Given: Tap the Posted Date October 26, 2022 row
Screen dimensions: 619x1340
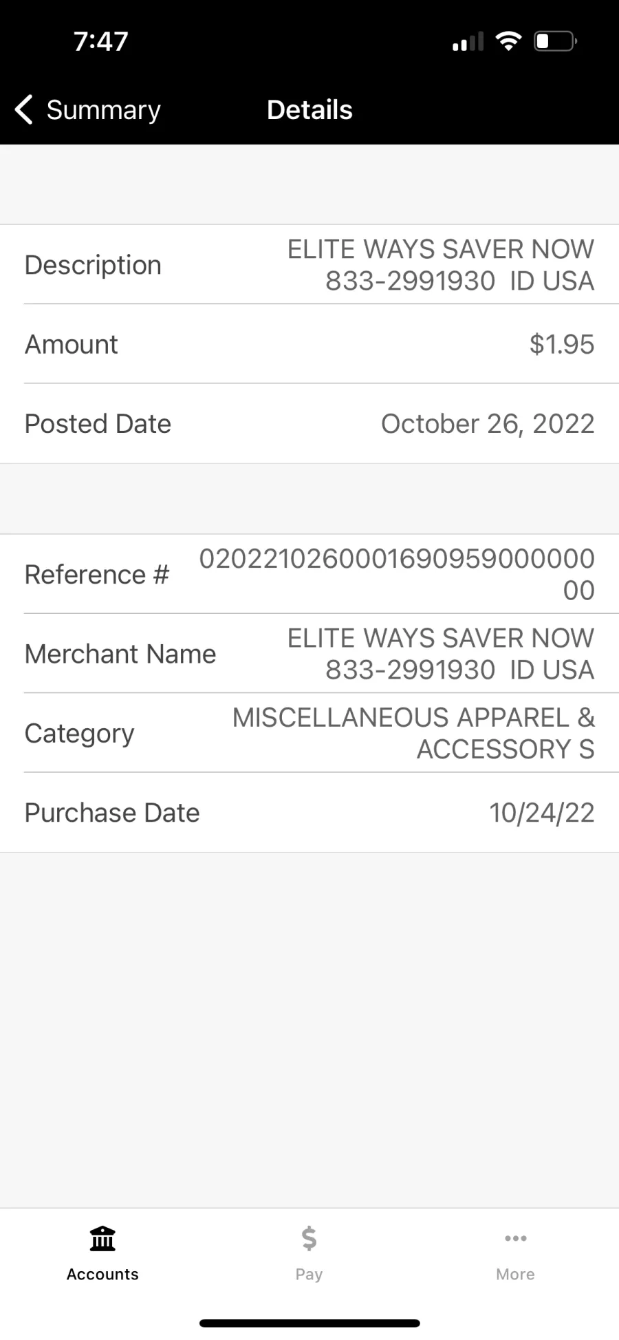Looking at the screenshot, I should 309,423.
